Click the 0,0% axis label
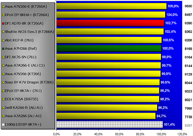Image resolution: width=193 pixels, height=136 pixels. (x=56, y=134)
